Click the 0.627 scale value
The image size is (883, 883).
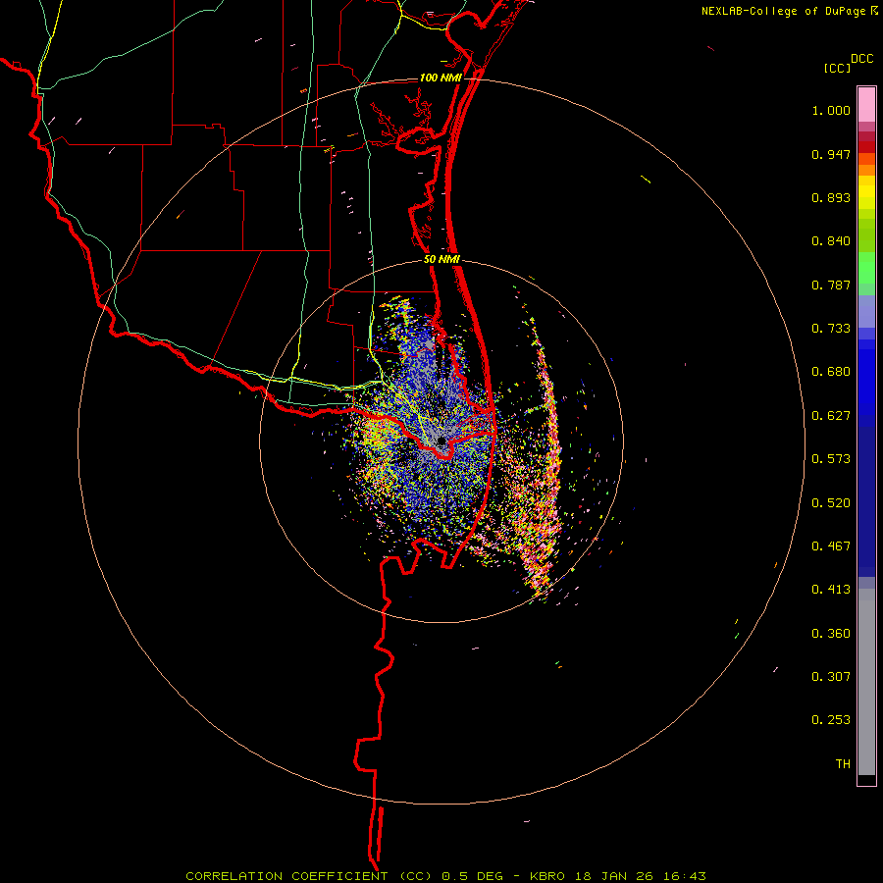tap(831, 416)
